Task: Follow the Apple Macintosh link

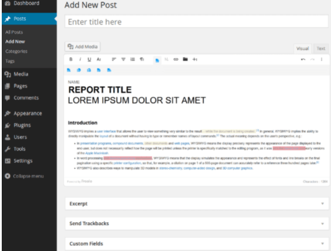Action: (x=97, y=153)
